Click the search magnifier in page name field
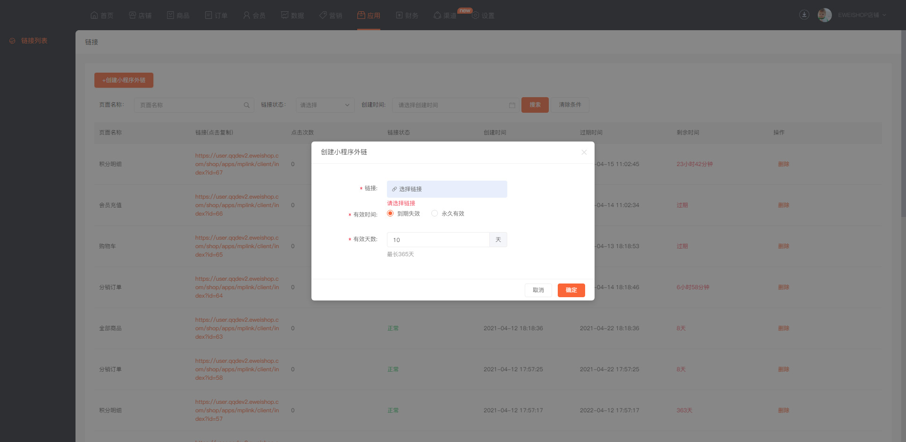This screenshot has height=442, width=906. [246, 105]
